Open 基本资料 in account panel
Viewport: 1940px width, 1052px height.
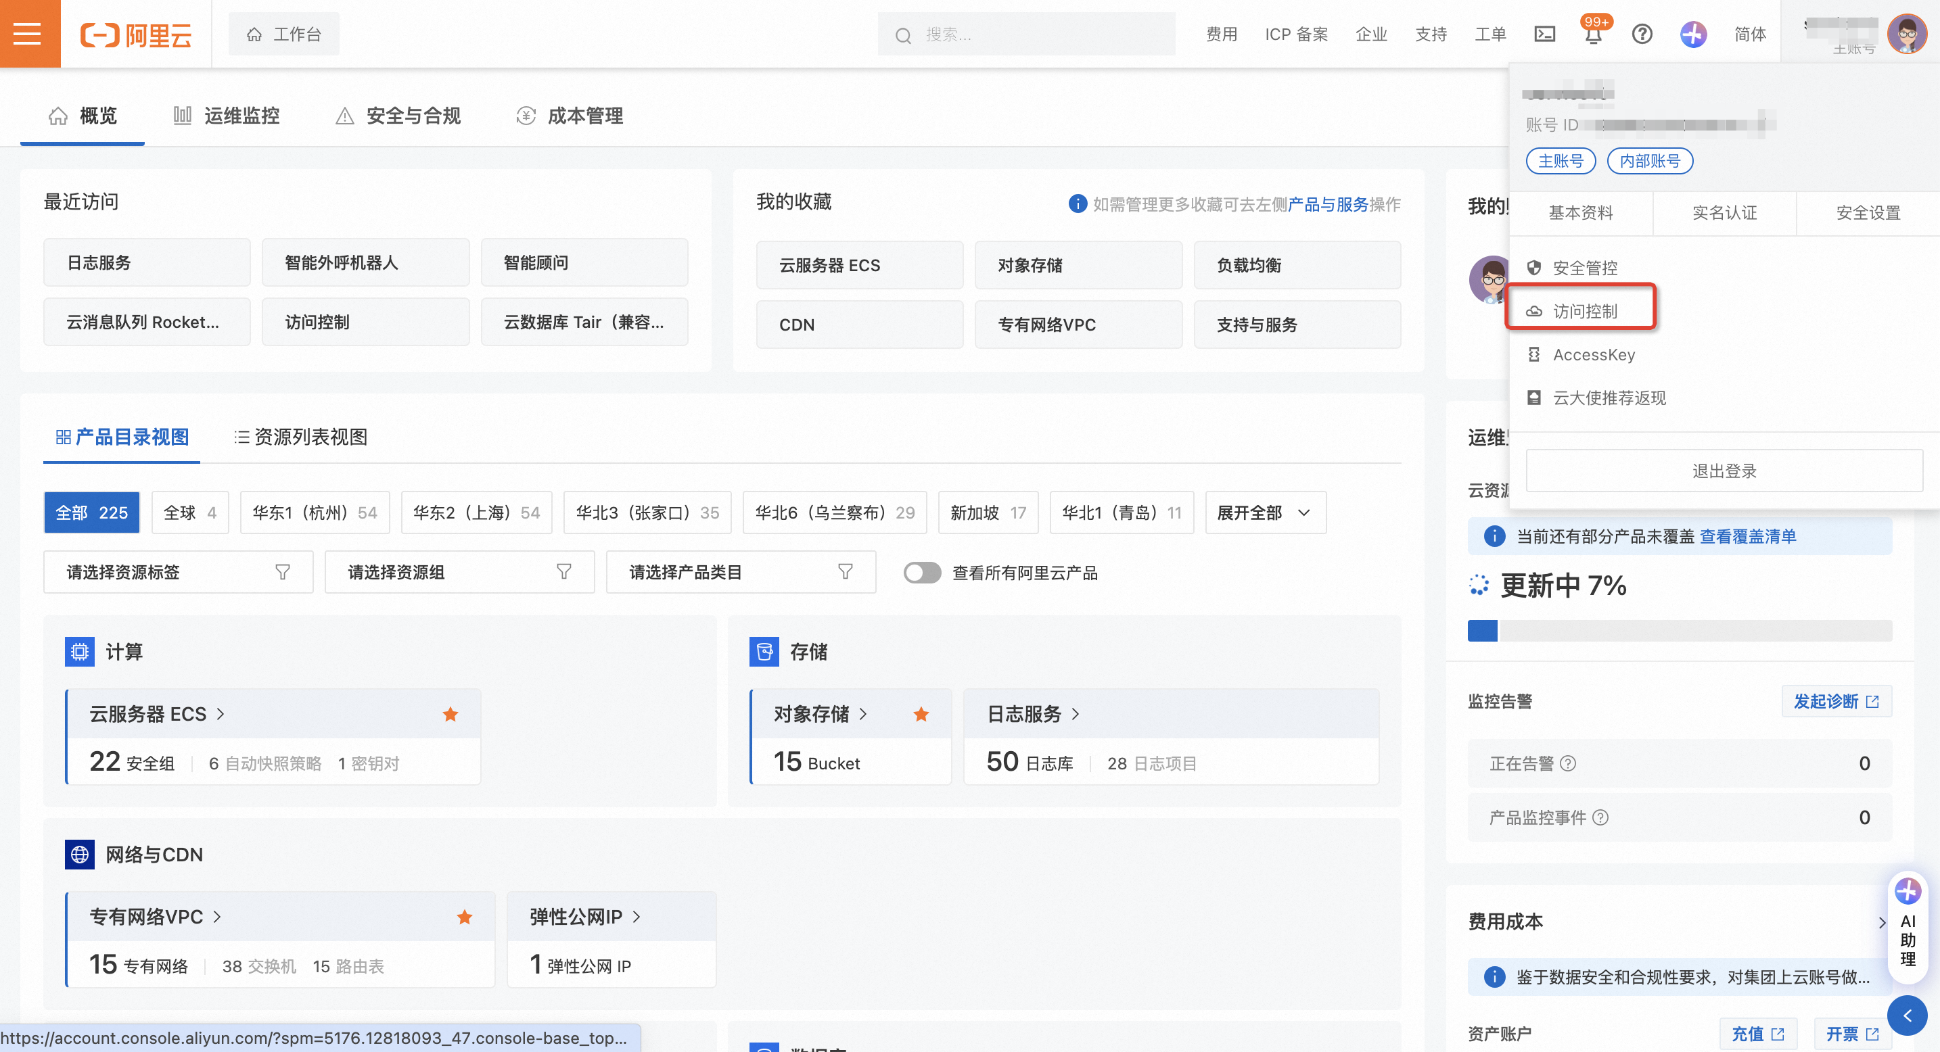[1581, 213]
